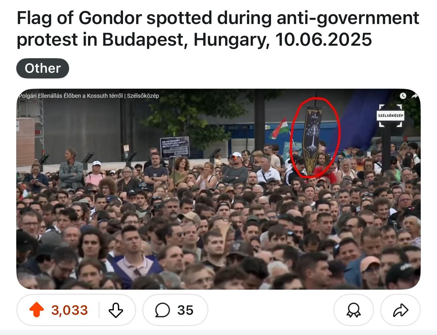This screenshot has width=437, height=335.
Task: Upvote the Flag of Gondor post
Action: [37, 310]
